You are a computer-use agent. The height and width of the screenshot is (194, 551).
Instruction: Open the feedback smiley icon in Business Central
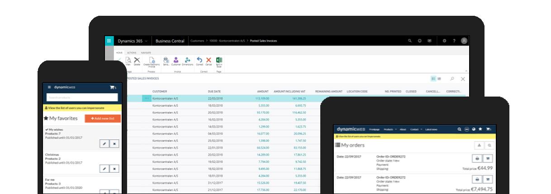click(420, 41)
